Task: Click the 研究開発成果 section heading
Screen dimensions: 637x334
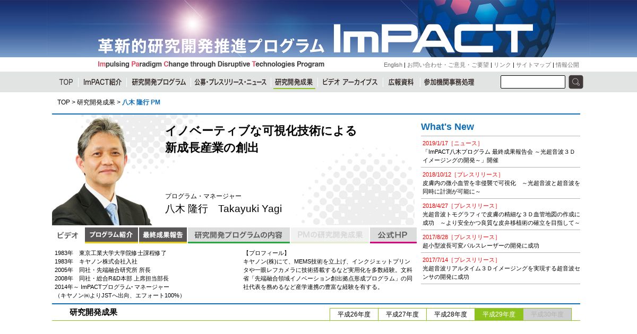Action: coord(93,312)
